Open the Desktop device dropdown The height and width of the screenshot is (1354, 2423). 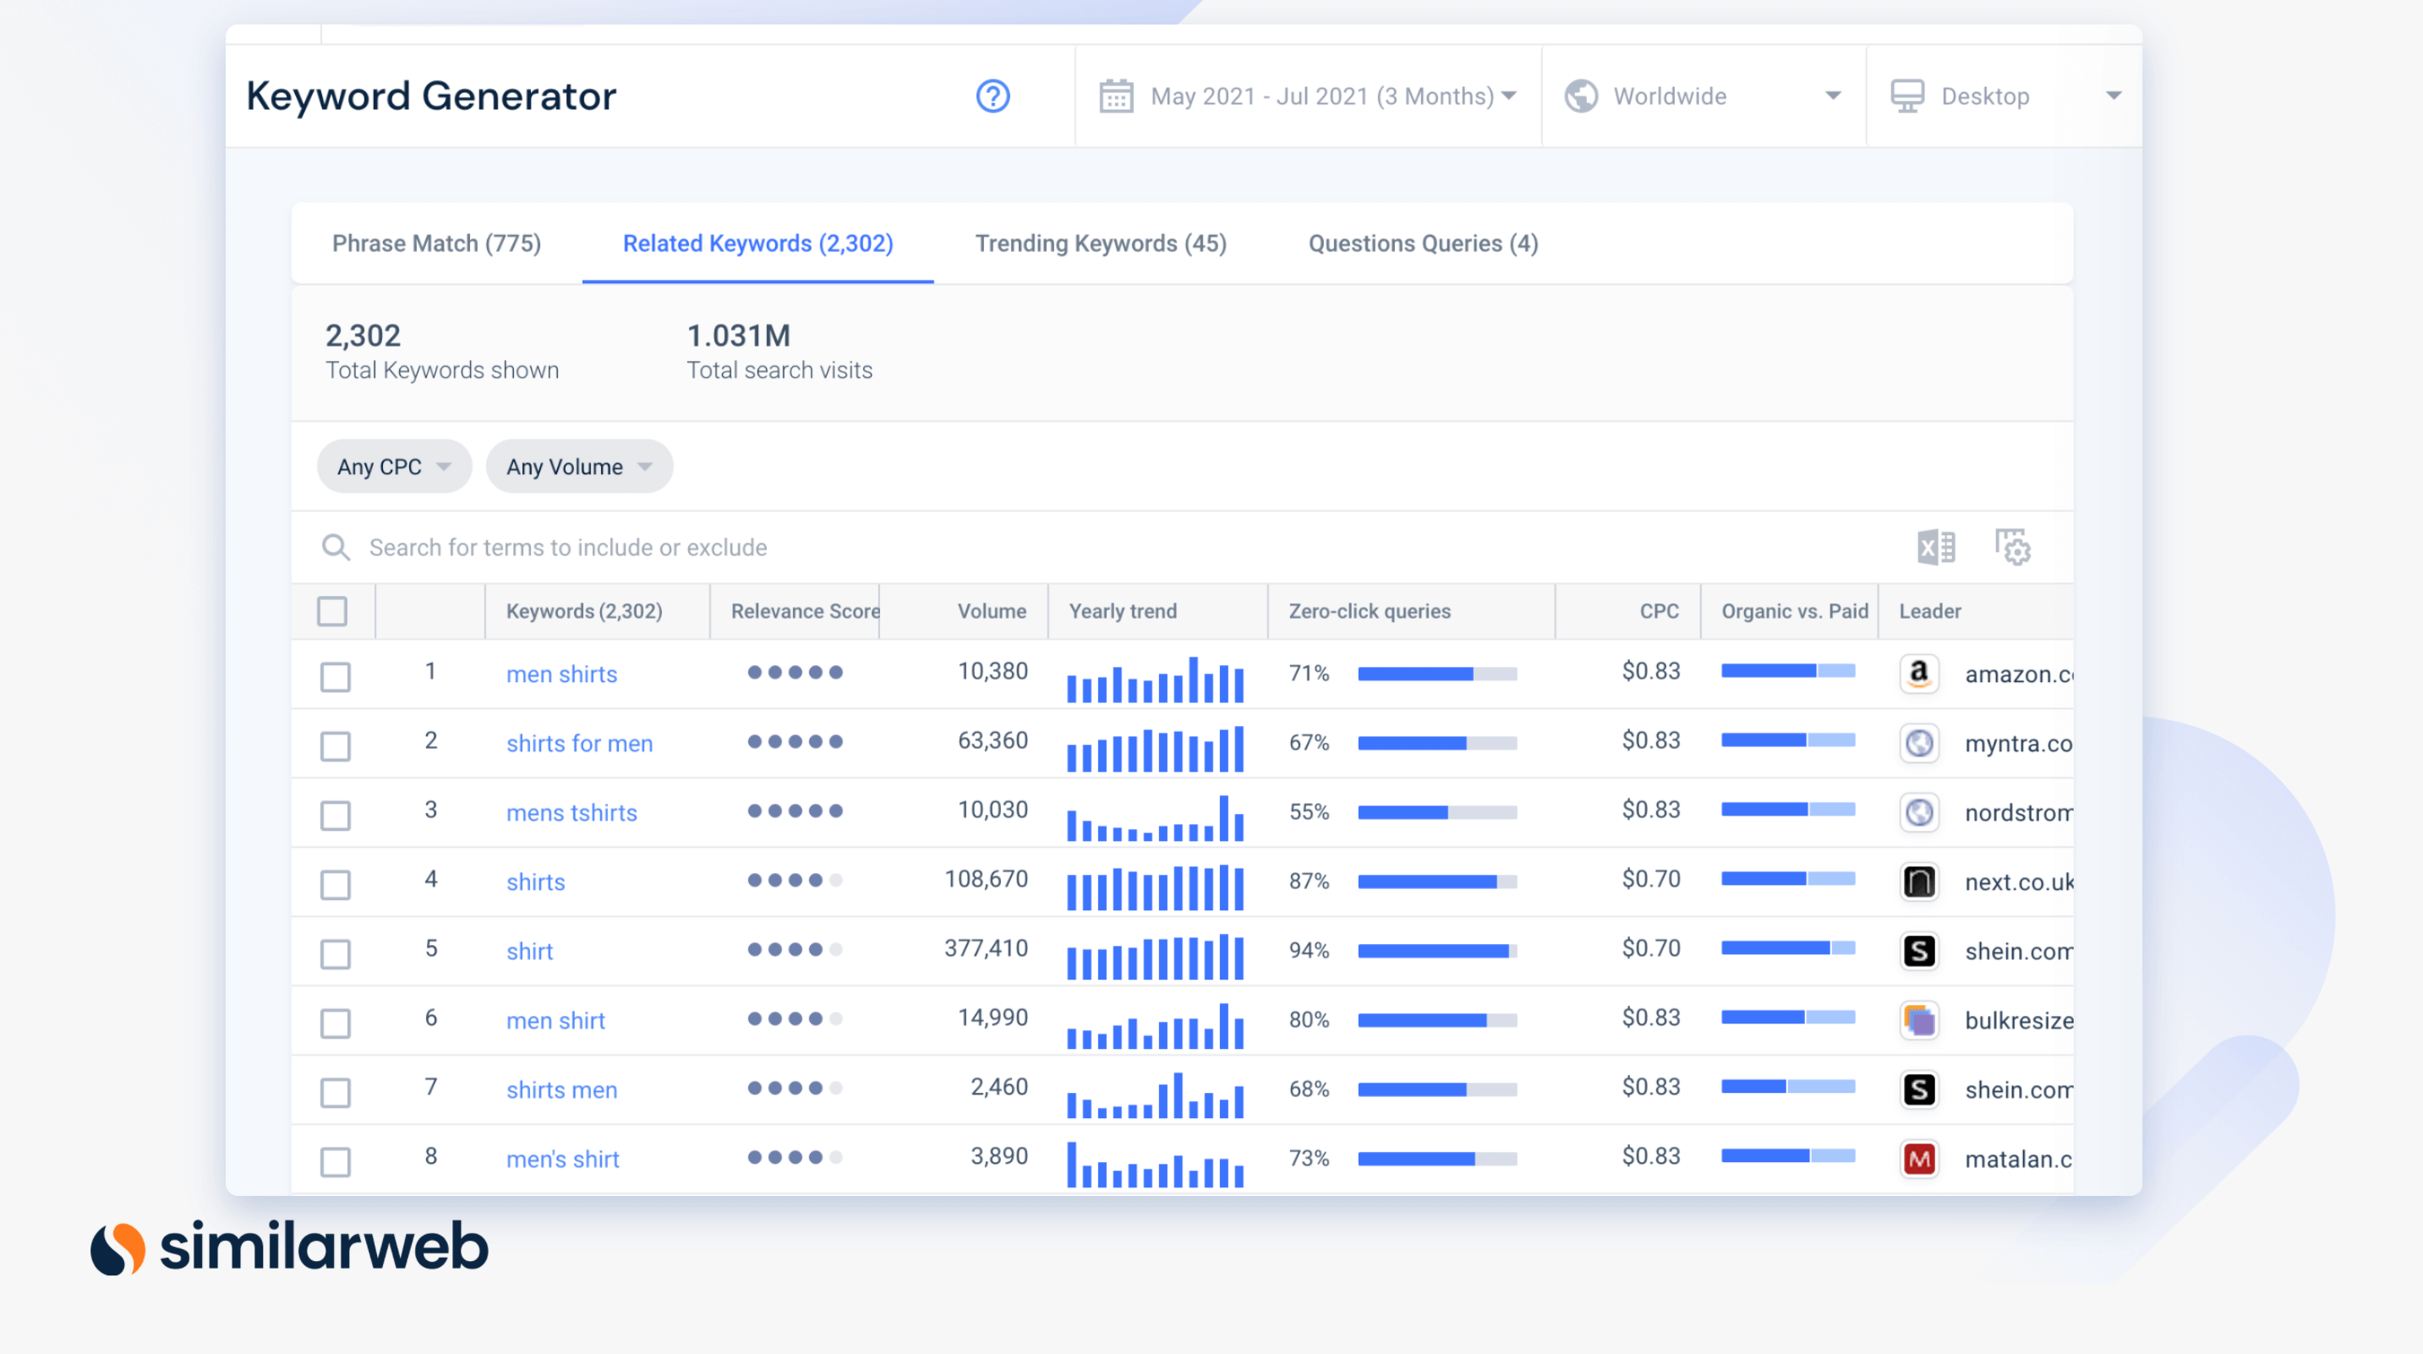[2005, 96]
